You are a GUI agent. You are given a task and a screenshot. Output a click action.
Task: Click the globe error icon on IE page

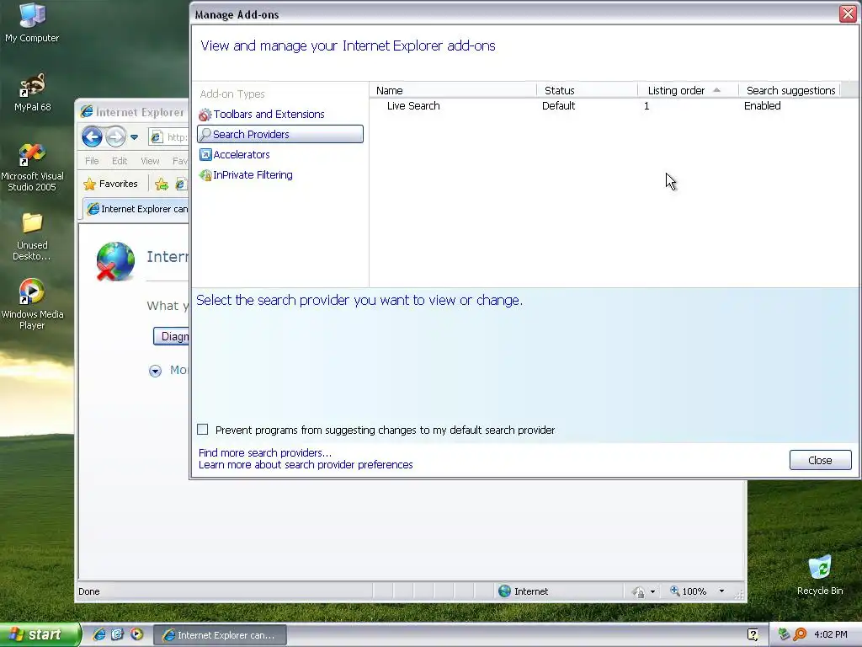(x=115, y=261)
